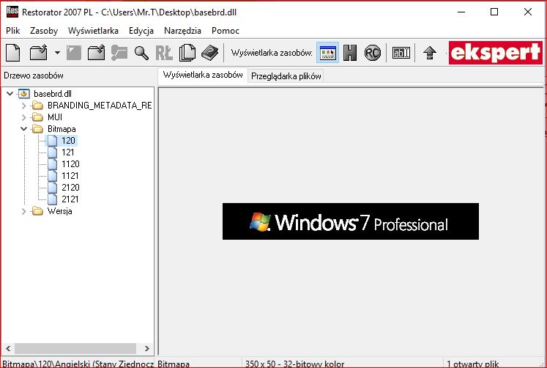The width and height of the screenshot is (547, 368).
Task: Maximize the Restorator window
Action: pos(494,12)
